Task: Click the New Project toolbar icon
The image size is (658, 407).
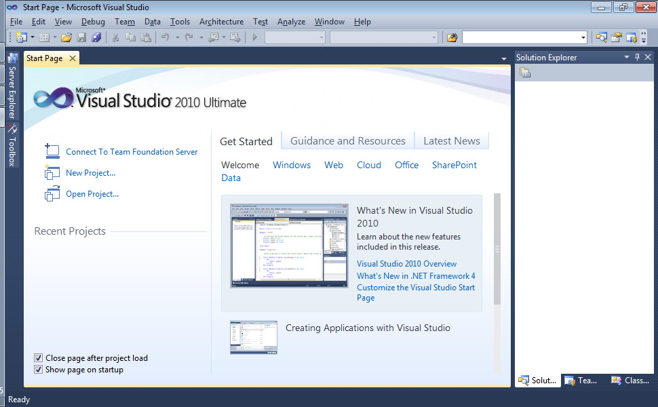Action: click(x=22, y=37)
